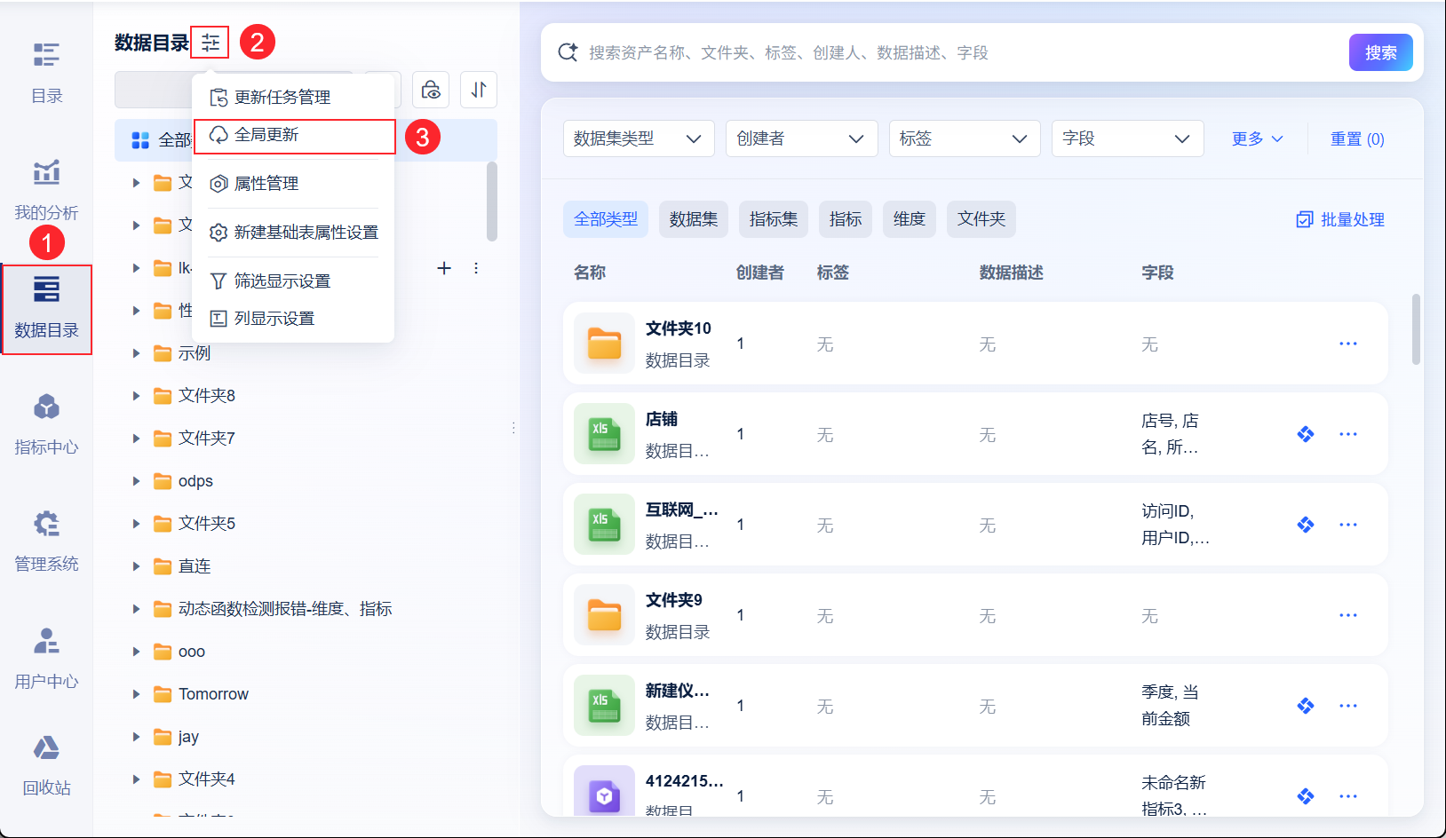Click the 搜索 button

[1381, 52]
